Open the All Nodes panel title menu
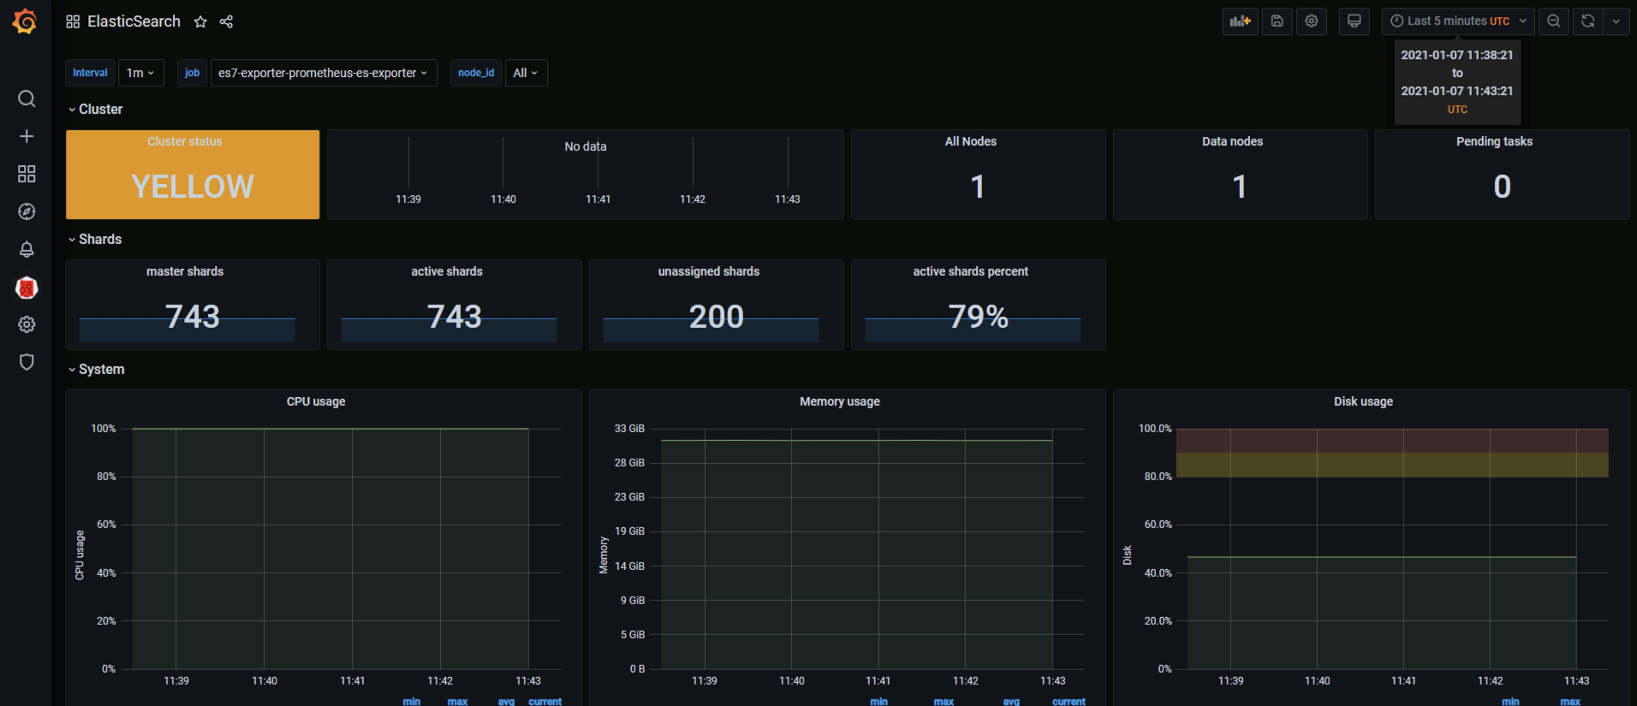The height and width of the screenshot is (706, 1637). click(x=971, y=141)
